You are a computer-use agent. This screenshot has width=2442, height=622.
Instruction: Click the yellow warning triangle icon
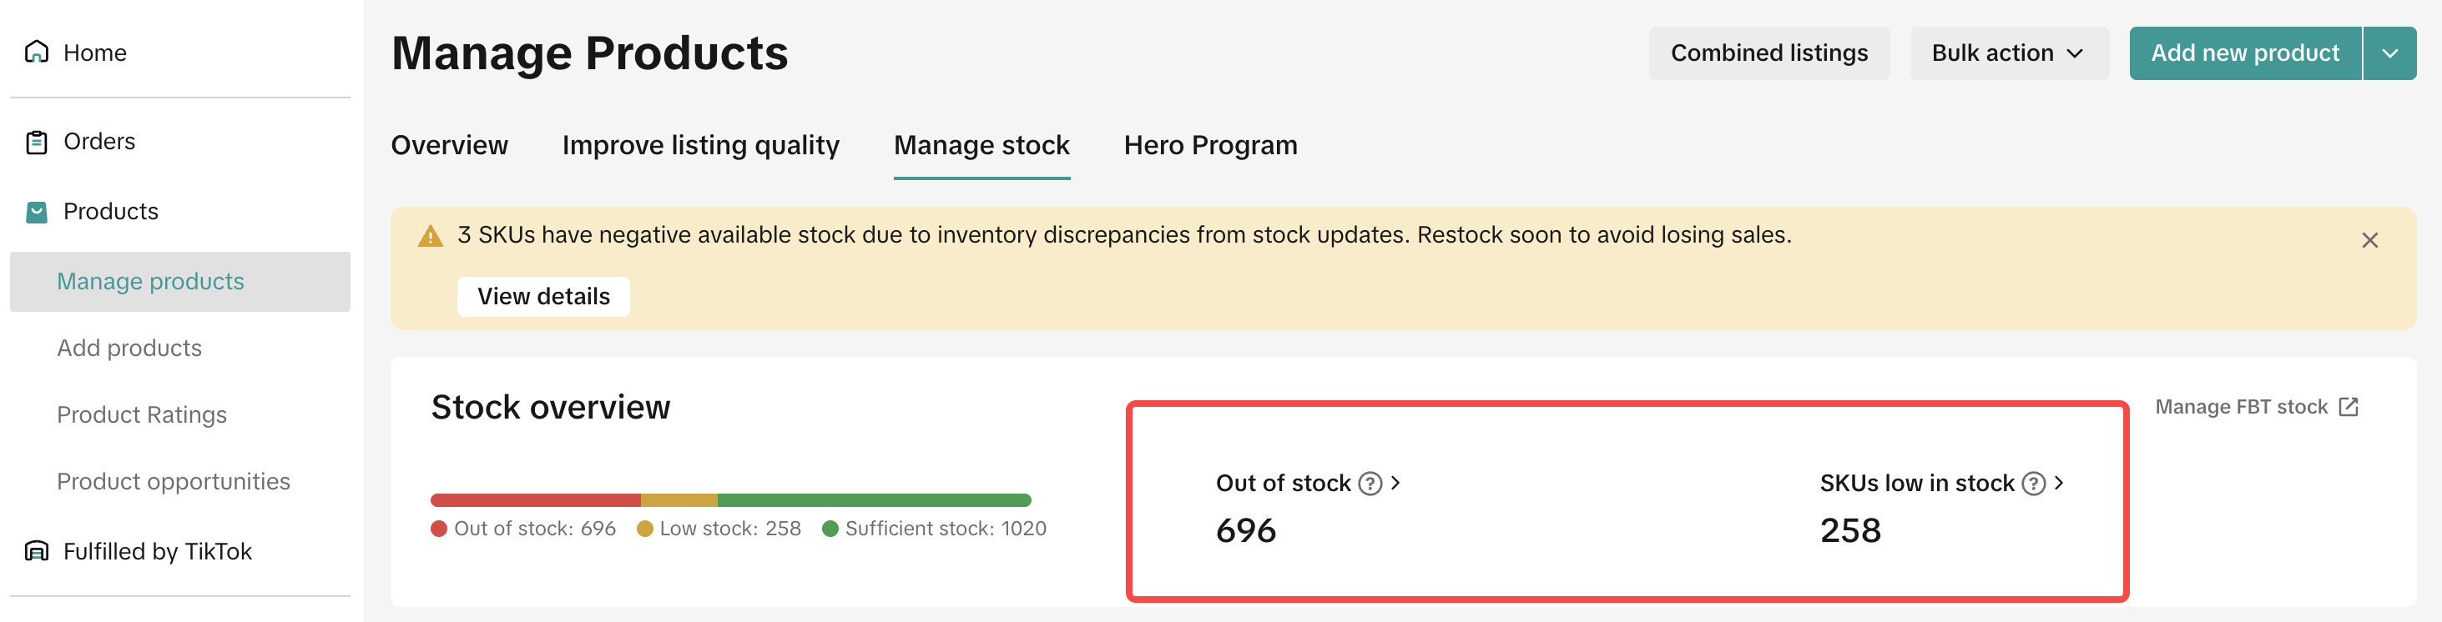[431, 236]
